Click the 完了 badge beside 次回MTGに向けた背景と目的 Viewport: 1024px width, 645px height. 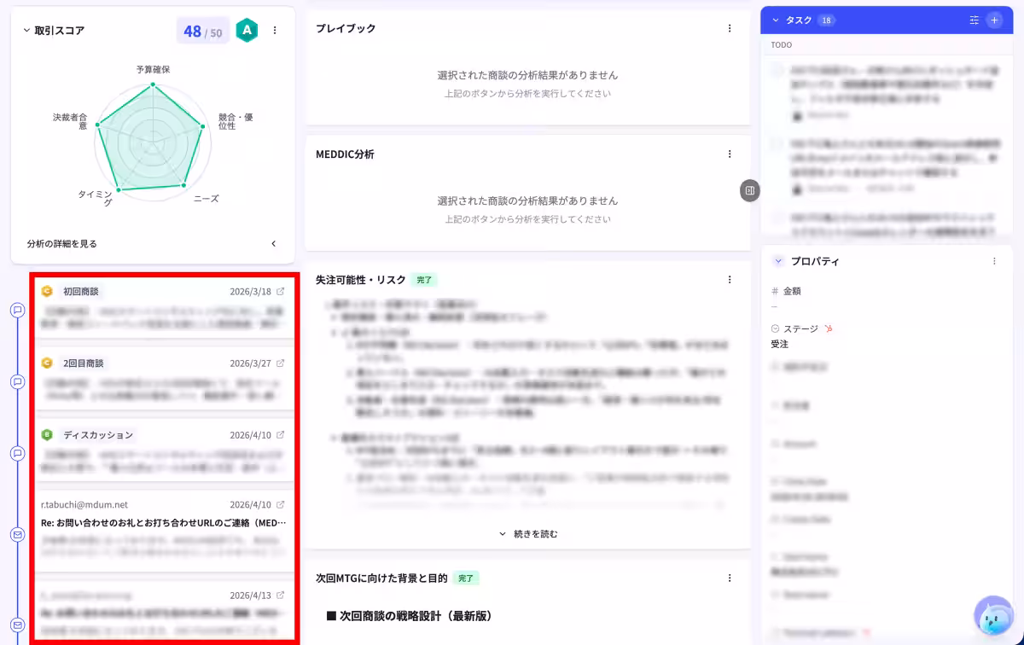tap(466, 578)
